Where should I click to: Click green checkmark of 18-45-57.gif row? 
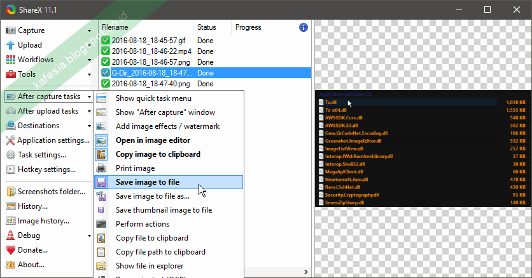point(106,40)
